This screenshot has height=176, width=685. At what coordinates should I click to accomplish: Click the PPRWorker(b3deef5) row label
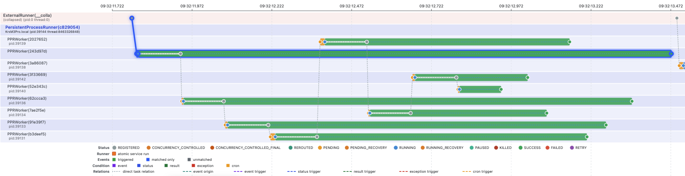pos(27,134)
